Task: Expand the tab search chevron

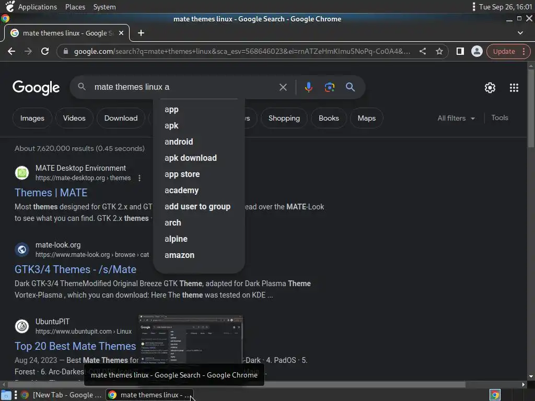Action: tap(520, 33)
